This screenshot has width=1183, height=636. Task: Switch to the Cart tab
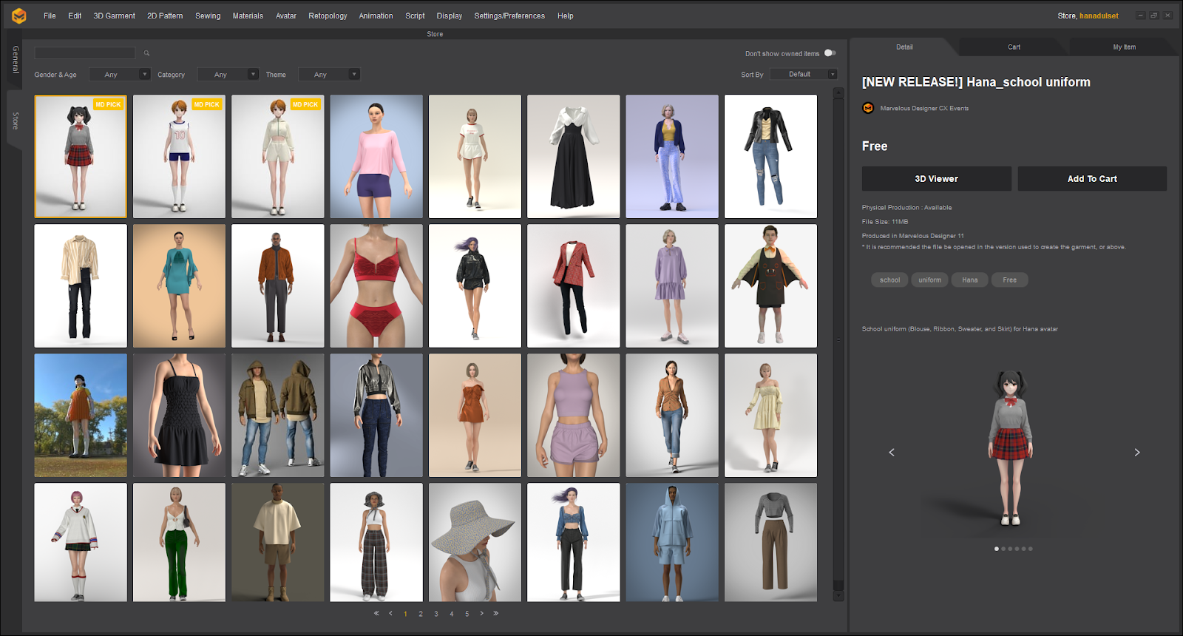[1014, 47]
